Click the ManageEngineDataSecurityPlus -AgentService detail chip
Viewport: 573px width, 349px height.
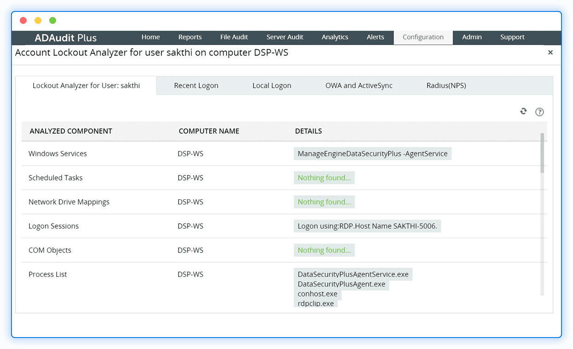pos(372,153)
